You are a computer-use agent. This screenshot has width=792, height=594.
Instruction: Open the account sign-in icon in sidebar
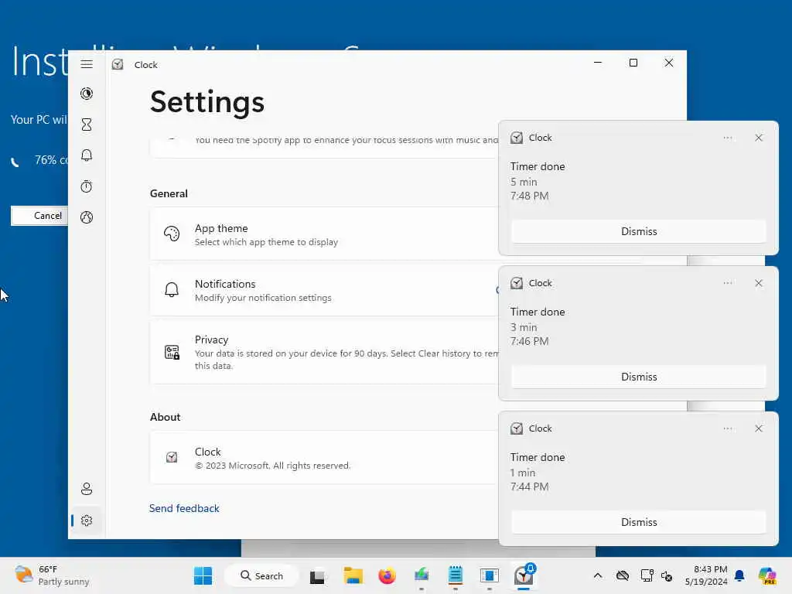point(87,489)
